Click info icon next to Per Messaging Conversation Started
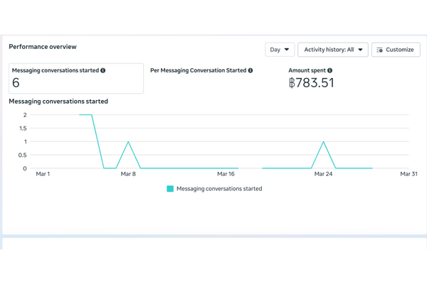This screenshot has width=427, height=284. (x=251, y=71)
